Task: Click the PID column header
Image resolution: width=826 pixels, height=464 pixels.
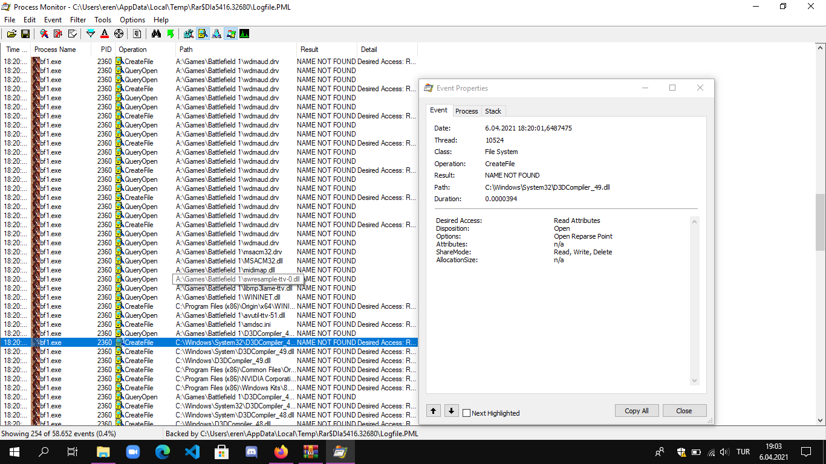Action: (x=103, y=50)
